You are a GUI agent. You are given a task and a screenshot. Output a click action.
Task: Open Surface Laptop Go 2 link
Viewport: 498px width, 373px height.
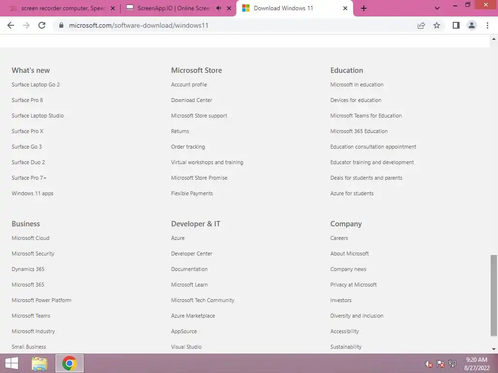tap(36, 85)
